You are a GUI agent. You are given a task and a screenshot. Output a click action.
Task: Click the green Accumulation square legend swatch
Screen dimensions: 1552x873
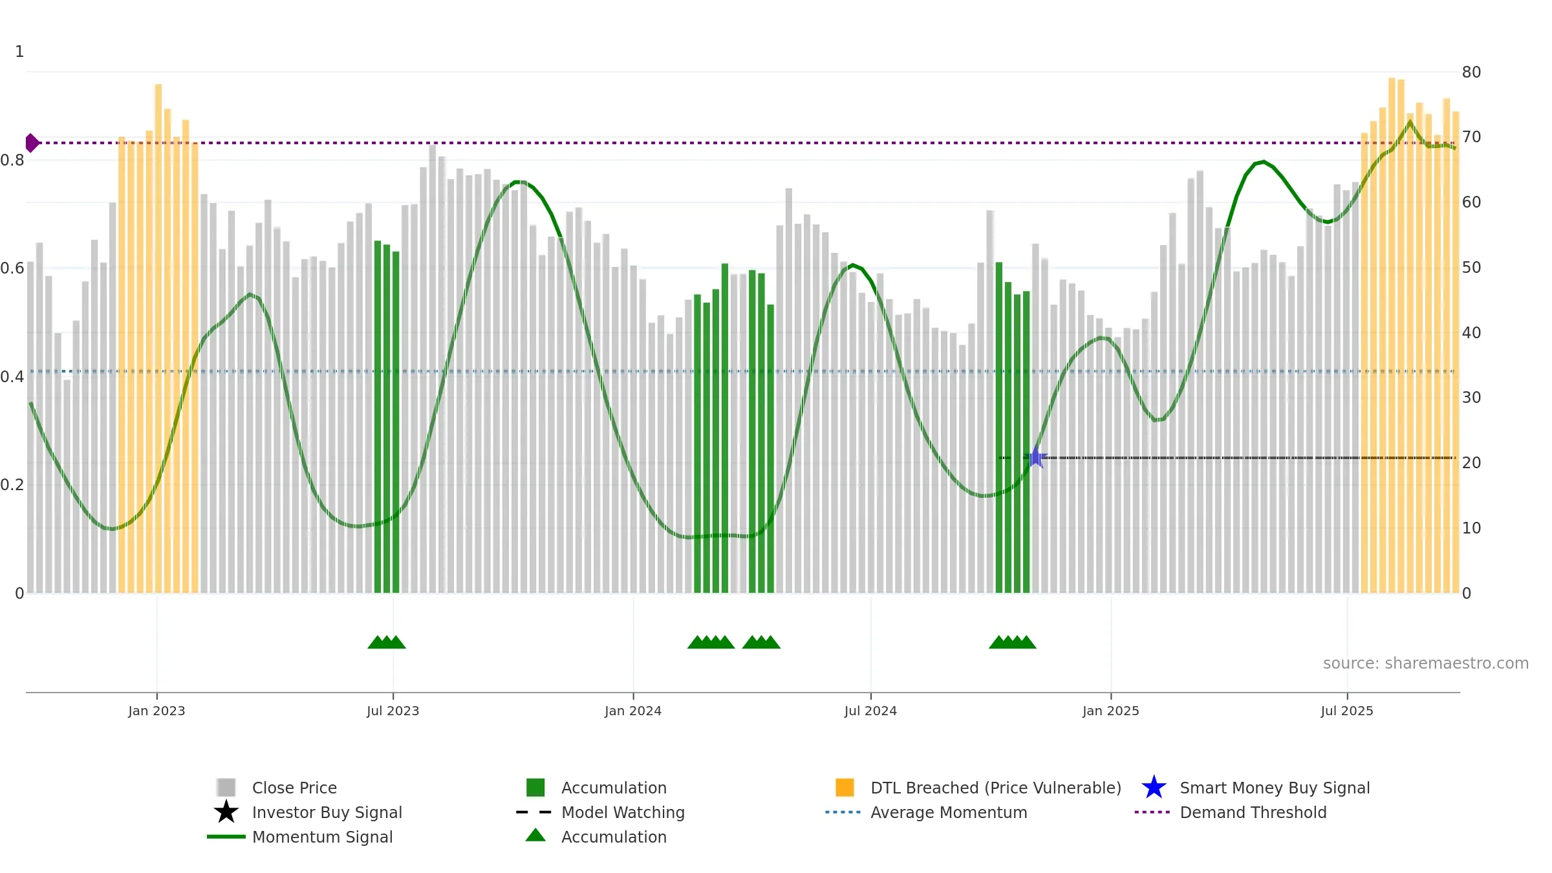point(535,788)
